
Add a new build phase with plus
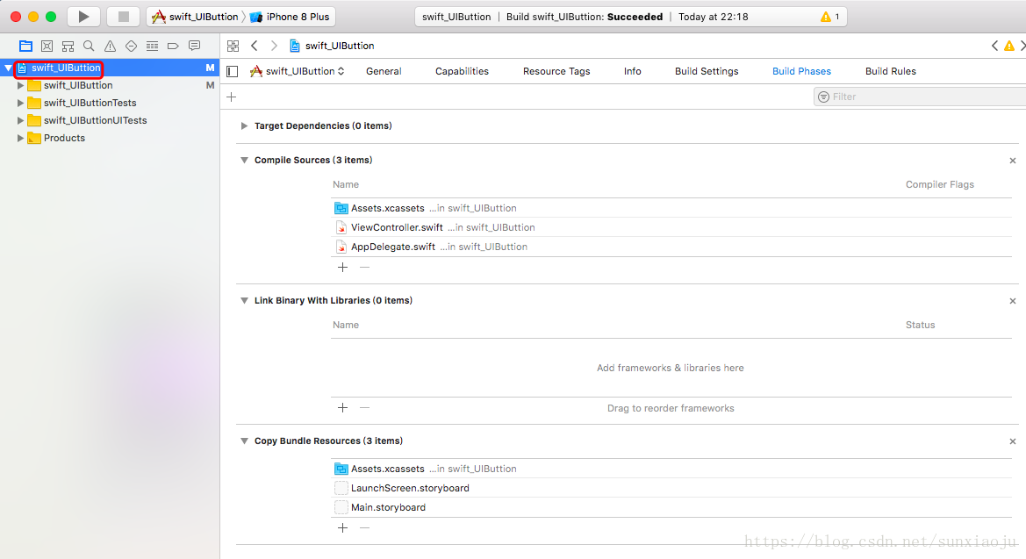(231, 97)
